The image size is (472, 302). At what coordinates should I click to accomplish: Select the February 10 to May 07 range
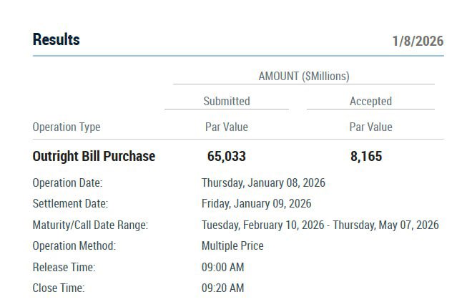point(320,225)
